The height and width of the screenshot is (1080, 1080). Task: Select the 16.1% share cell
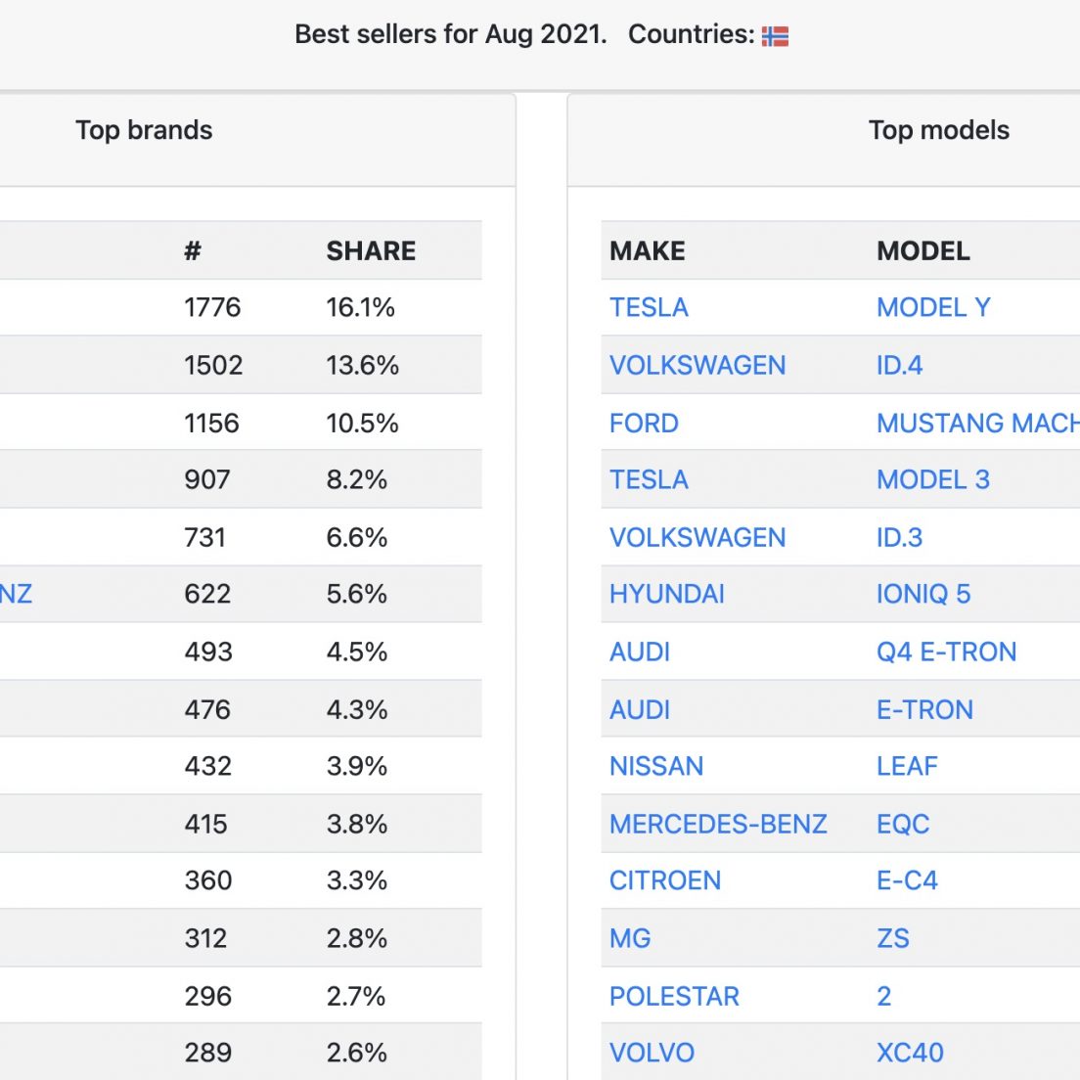(360, 307)
